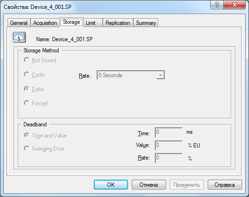The height and width of the screenshot is (197, 249).
Task: Click the deadband Time ms field
Action: click(x=168, y=132)
